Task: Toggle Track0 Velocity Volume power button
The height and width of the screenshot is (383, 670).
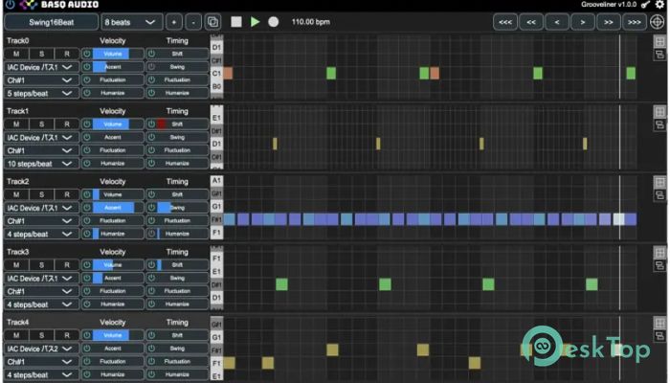Action: (x=87, y=55)
